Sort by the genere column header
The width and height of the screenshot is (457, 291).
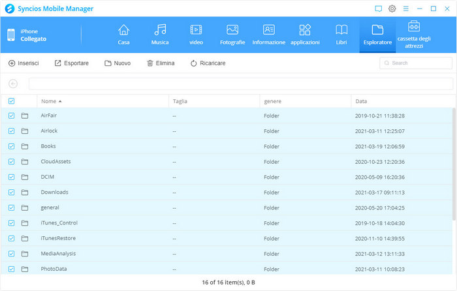[306, 101]
